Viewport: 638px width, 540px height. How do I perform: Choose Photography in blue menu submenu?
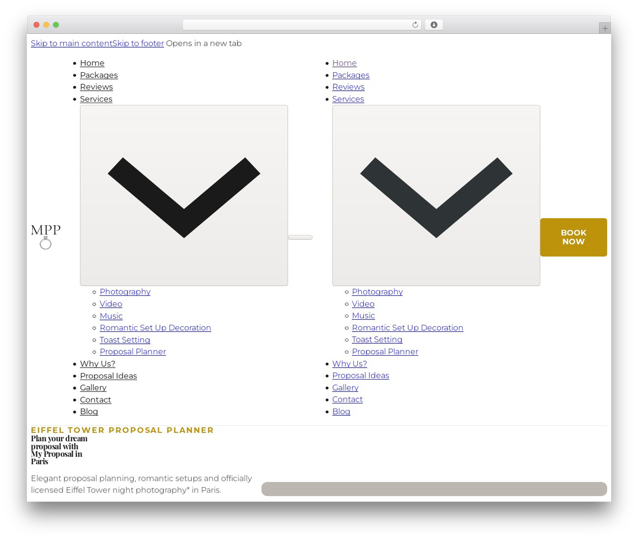[x=377, y=291]
